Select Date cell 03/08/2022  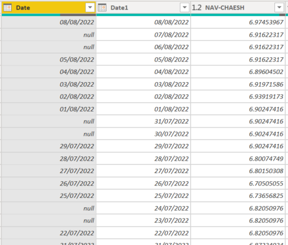pos(48,84)
